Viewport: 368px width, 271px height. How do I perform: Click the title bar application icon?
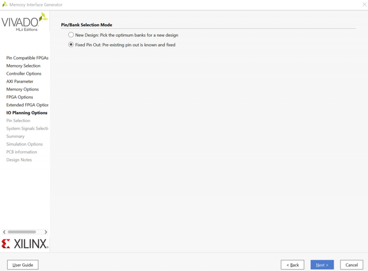tap(5, 5)
